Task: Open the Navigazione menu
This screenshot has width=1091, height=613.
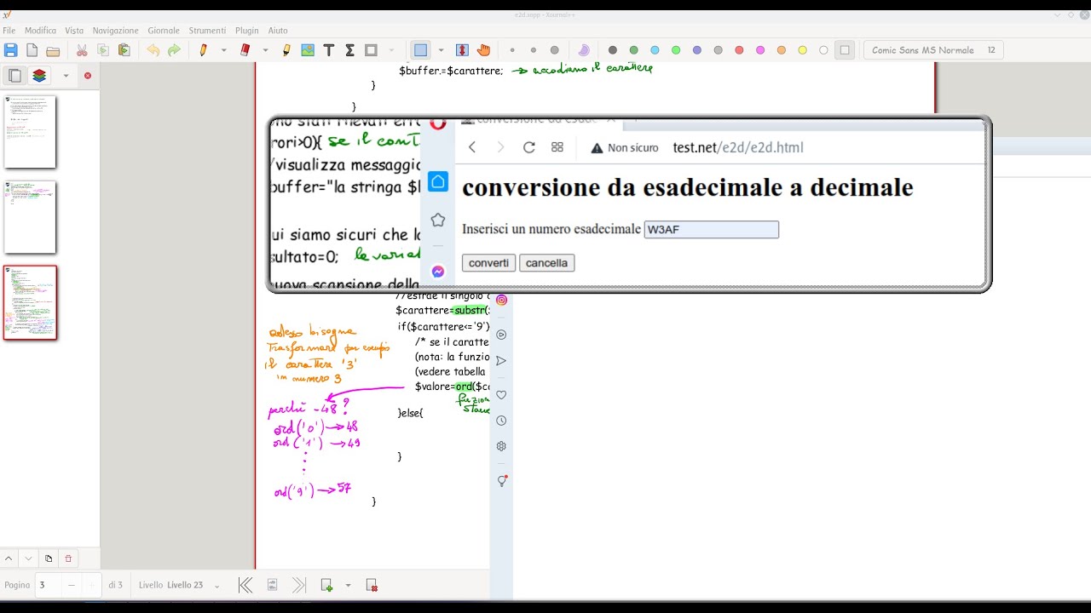Action: pyautogui.click(x=115, y=30)
